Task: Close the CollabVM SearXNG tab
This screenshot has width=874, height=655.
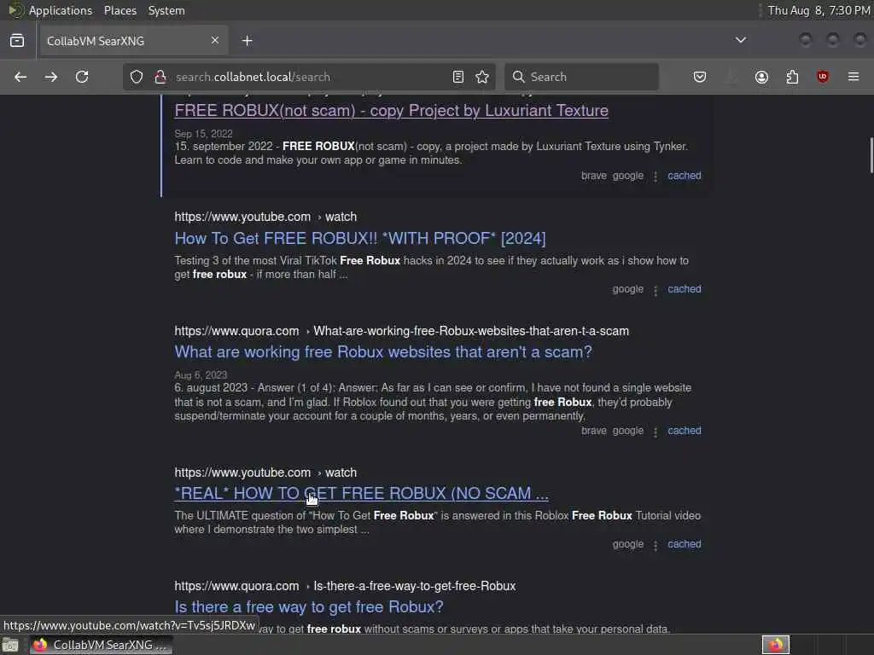Action: coord(215,40)
